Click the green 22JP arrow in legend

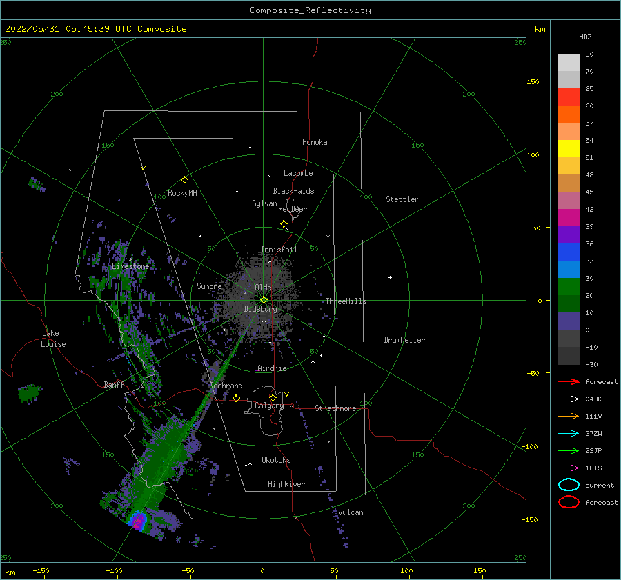tap(569, 450)
